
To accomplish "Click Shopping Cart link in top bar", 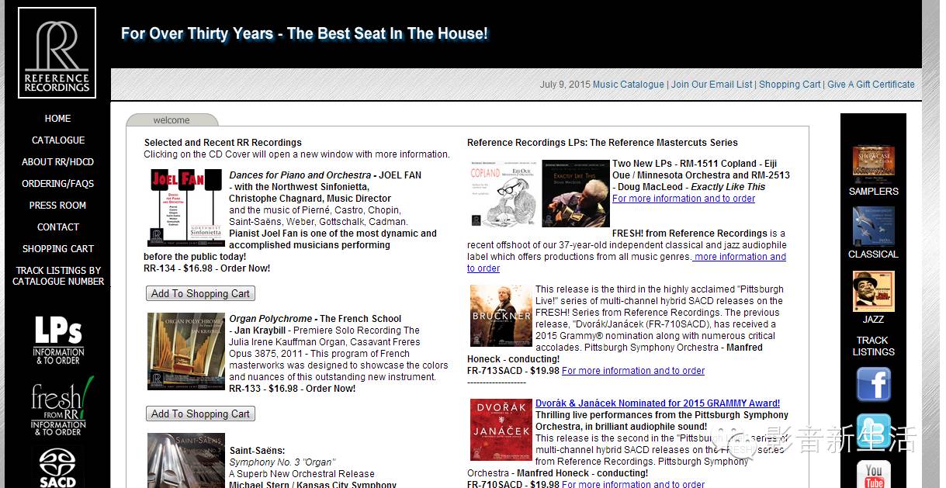I will (x=789, y=85).
